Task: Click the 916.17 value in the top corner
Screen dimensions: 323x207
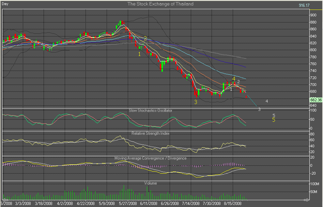Action: coord(304,5)
